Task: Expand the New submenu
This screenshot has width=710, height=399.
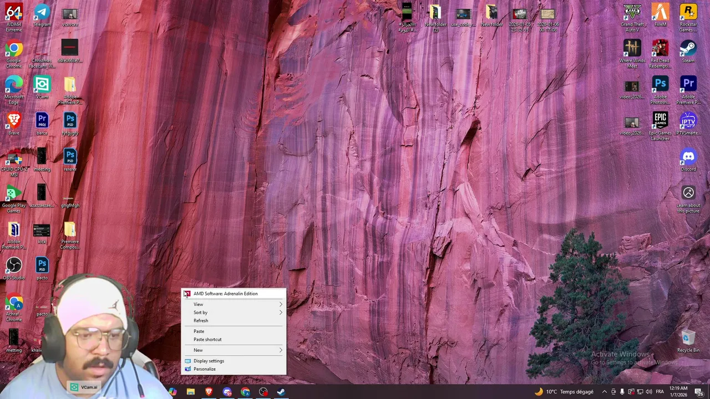Action: tap(234, 350)
